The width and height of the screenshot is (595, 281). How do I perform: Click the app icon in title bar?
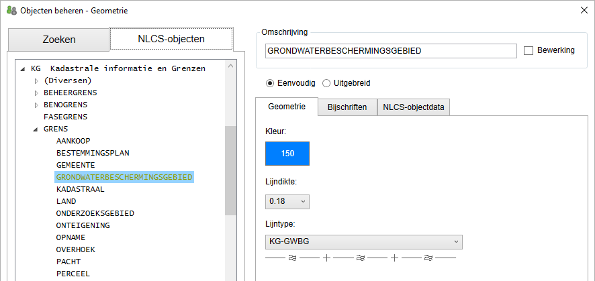point(11,11)
